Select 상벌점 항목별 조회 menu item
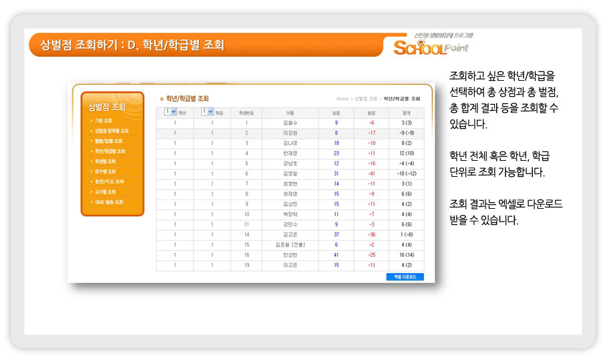Screen dimensions: 613x363 [111, 131]
